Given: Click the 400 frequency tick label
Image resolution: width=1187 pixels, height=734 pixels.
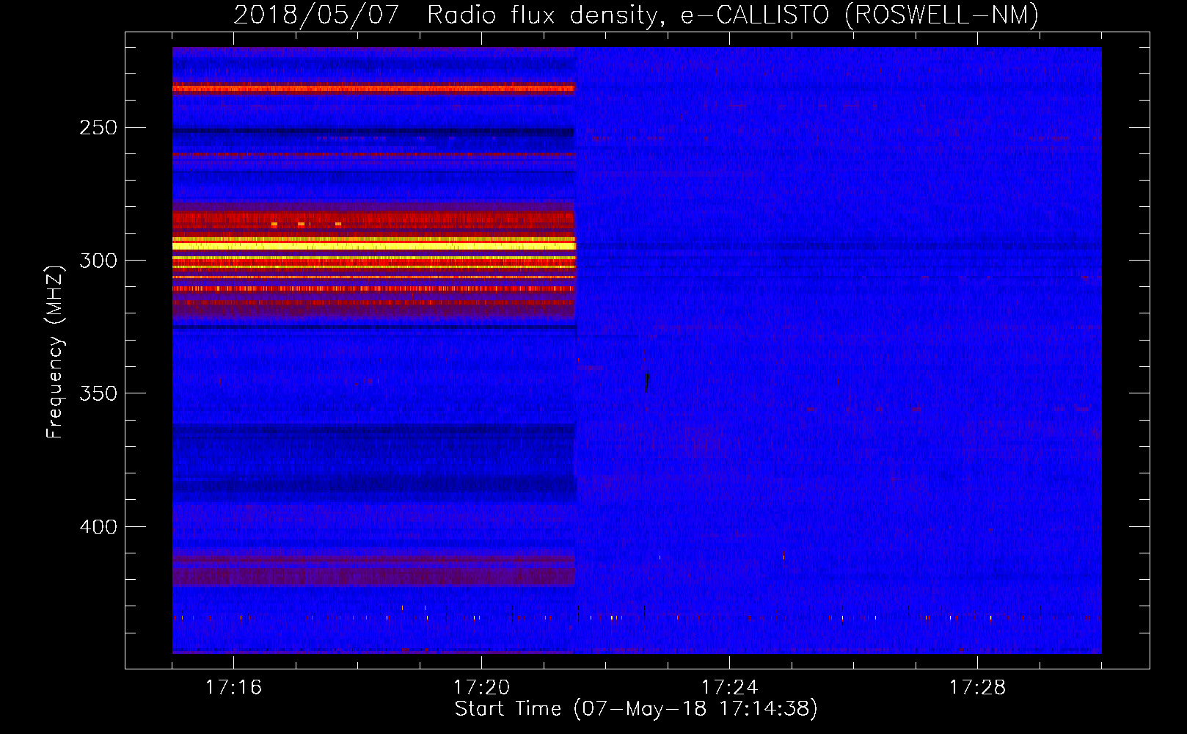Looking at the screenshot, I should pyautogui.click(x=98, y=527).
